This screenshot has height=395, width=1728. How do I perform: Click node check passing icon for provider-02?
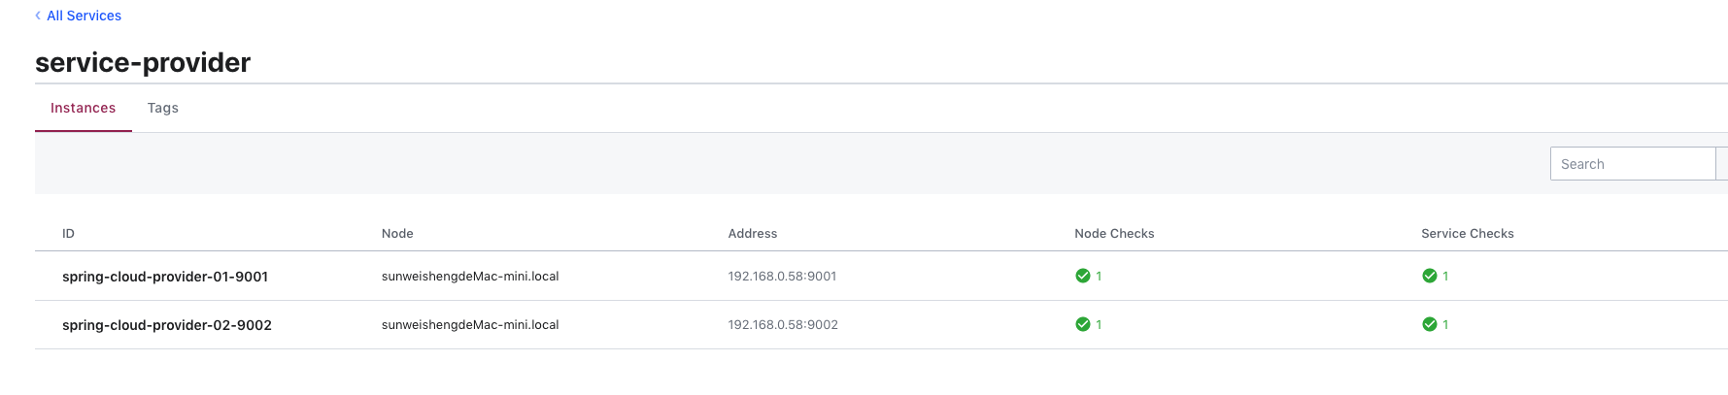pyautogui.click(x=1083, y=324)
